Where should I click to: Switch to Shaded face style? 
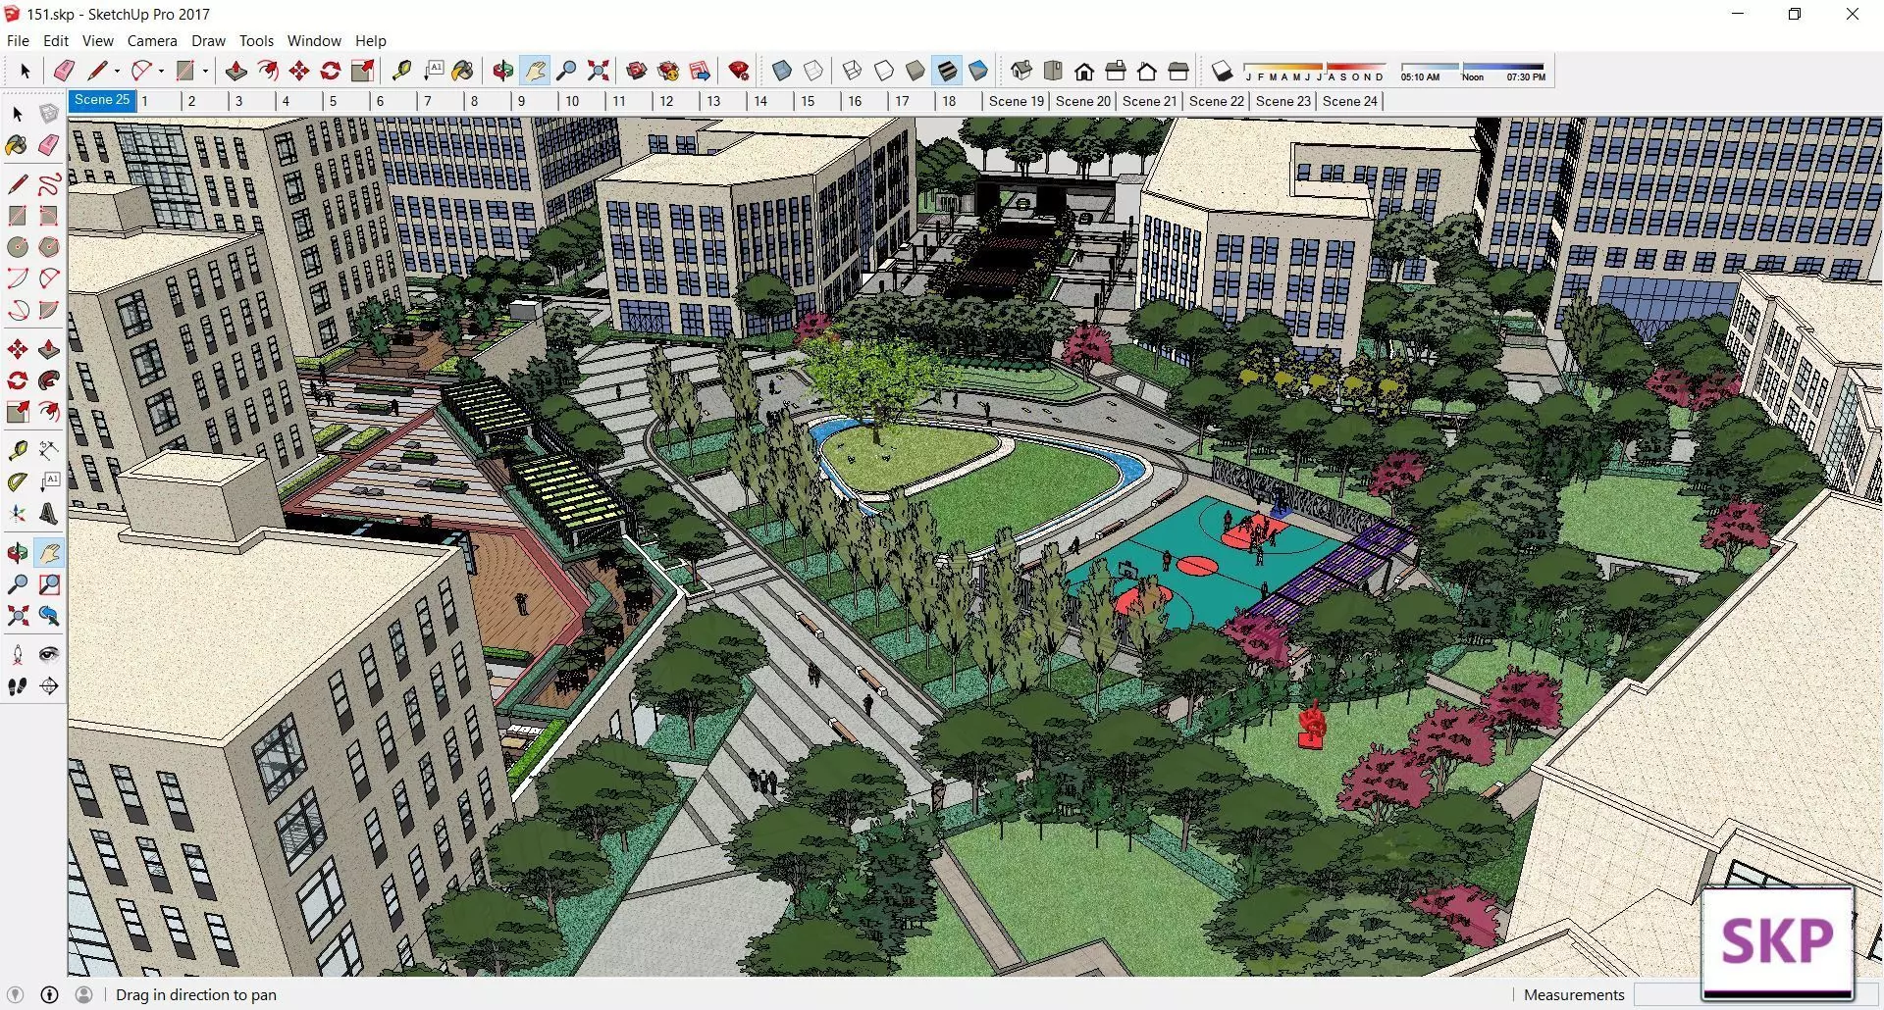coord(916,71)
